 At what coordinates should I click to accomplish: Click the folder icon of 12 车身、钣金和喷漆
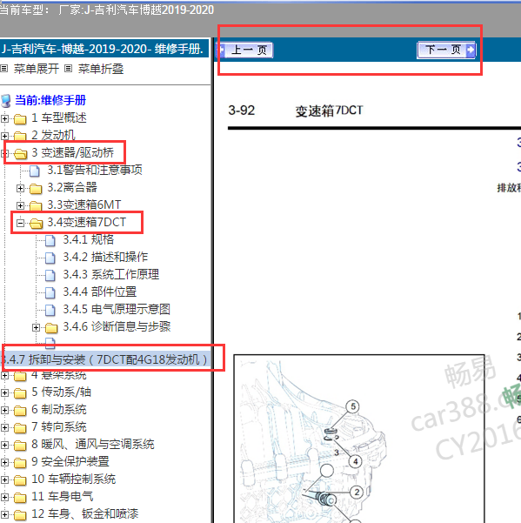pos(20,514)
